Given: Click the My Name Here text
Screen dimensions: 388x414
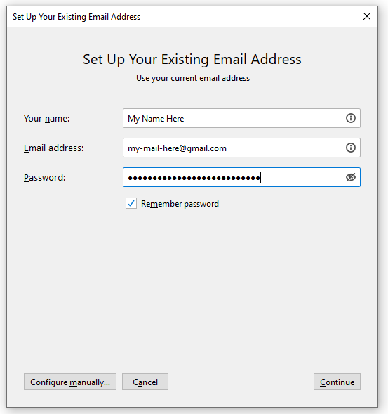Looking at the screenshot, I should point(156,119).
